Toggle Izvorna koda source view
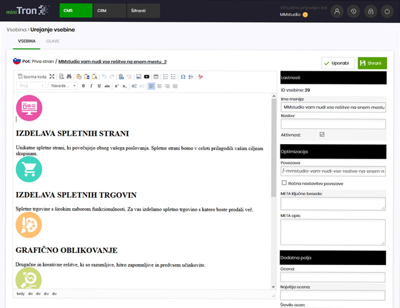The image size is (400, 308). [x=32, y=76]
